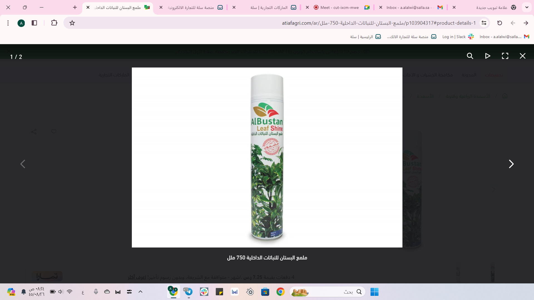Go to next image in lightbox
The height and width of the screenshot is (300, 534).
(511, 164)
